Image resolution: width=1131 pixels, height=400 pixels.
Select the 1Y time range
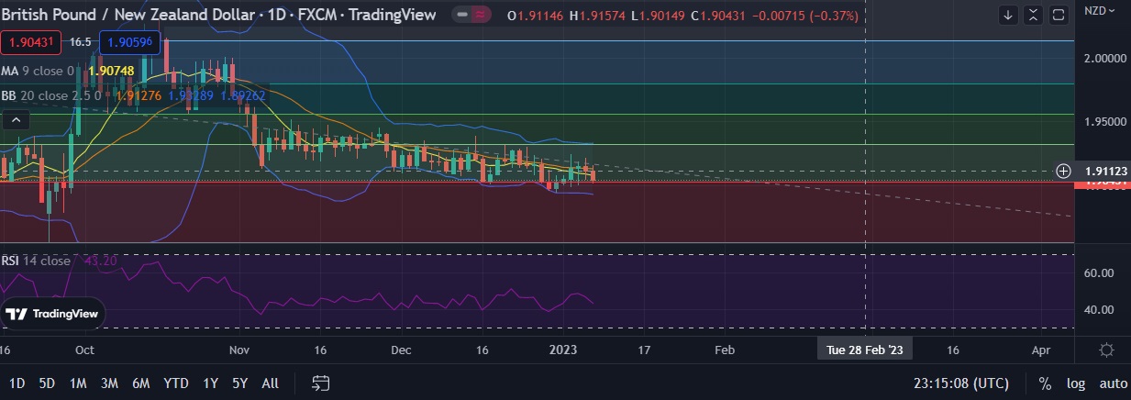click(x=211, y=383)
